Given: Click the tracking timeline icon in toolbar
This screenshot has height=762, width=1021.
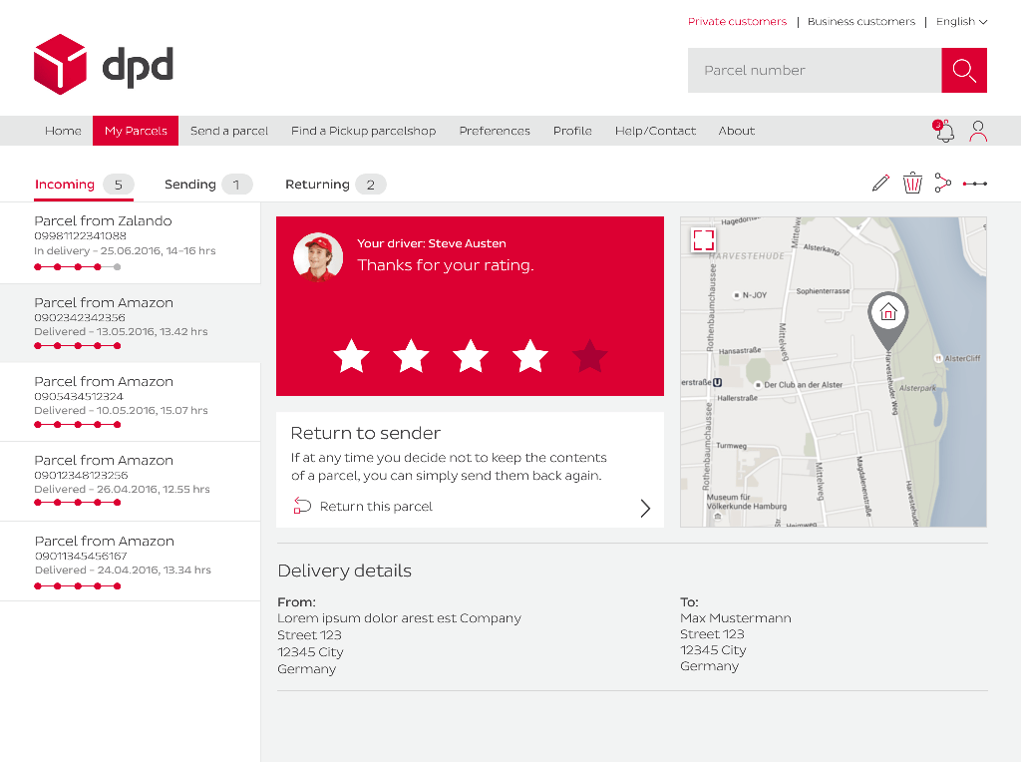Looking at the screenshot, I should pos(975,184).
